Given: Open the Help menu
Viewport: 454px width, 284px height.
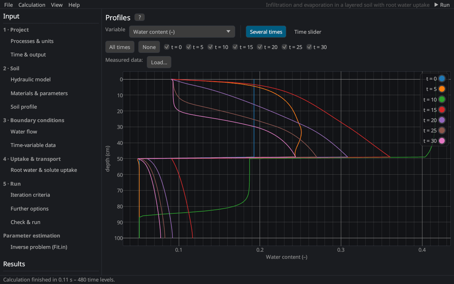Looking at the screenshot, I should (74, 5).
